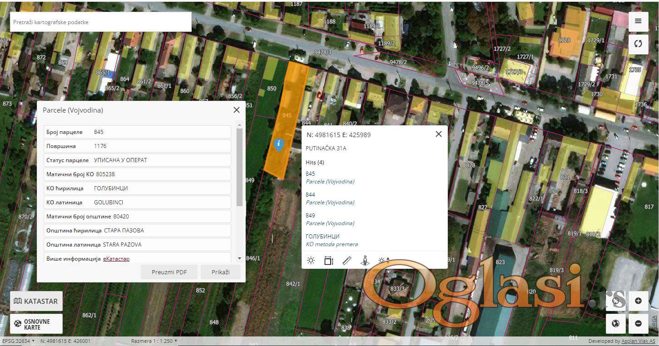Click the locate-me crosshair button

tap(616, 301)
